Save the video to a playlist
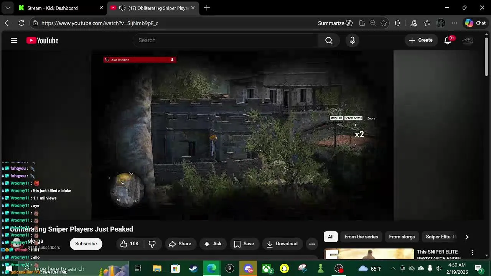Screen dimensions: 491x276 244,244
